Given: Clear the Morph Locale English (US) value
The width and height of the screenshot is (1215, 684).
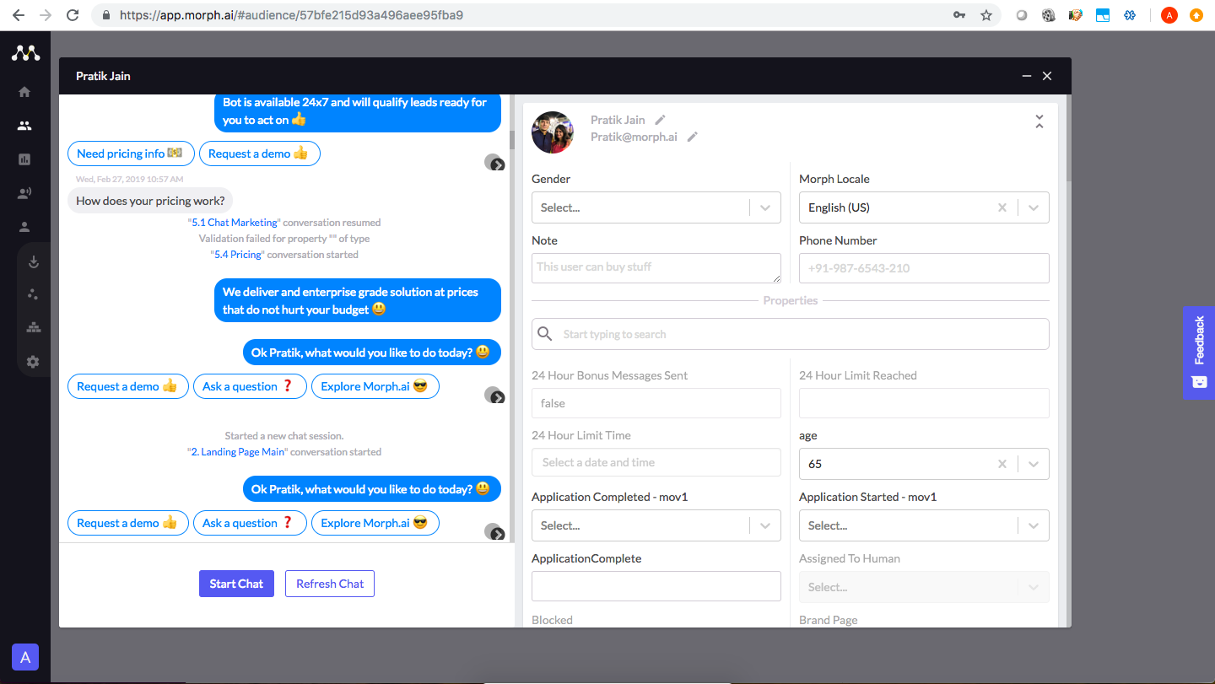Looking at the screenshot, I should 1002,207.
